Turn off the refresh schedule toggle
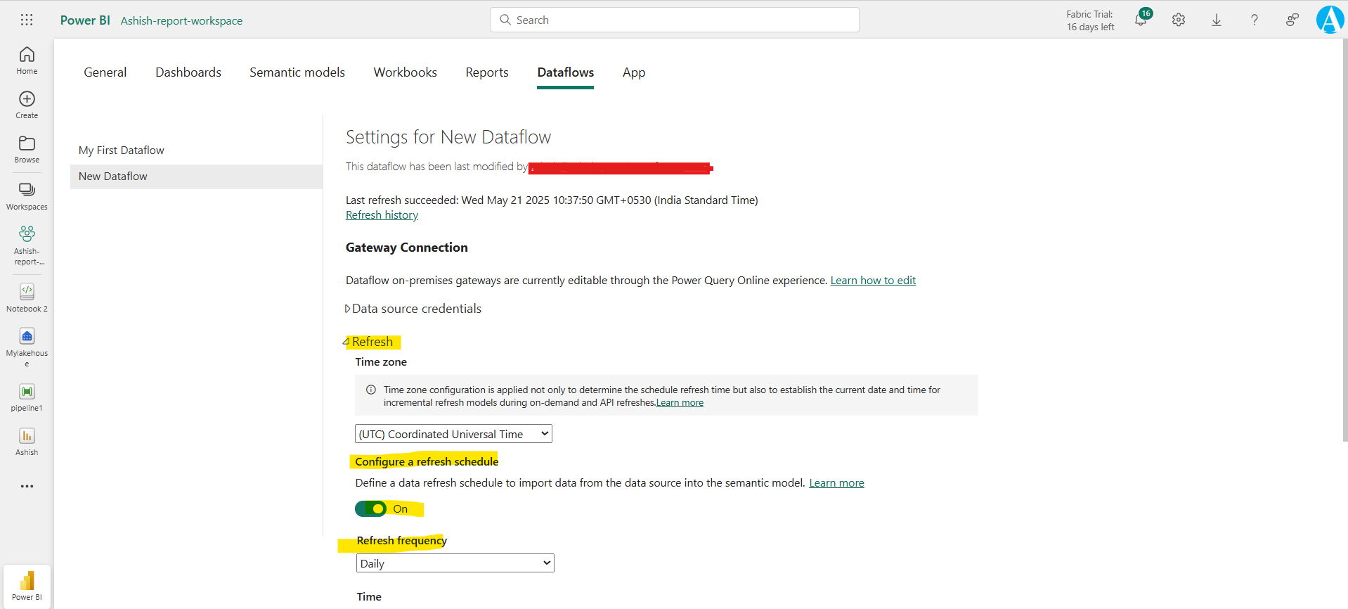Image resolution: width=1348 pixels, height=609 pixels. pyautogui.click(x=370, y=508)
